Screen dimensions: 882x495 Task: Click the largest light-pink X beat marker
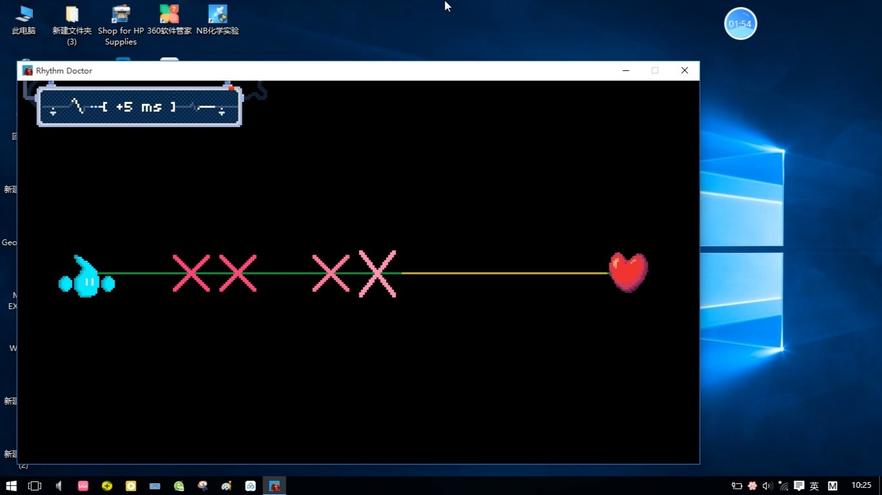377,274
